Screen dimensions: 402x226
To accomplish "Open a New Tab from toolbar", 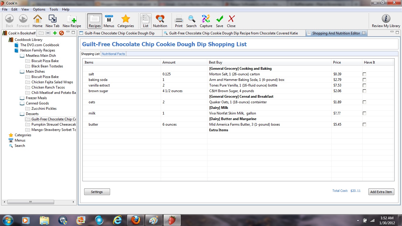I will pos(52,21).
